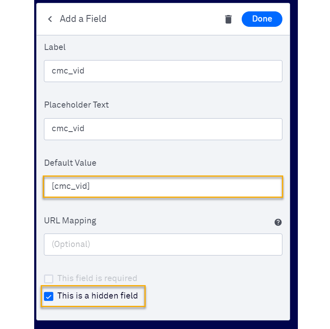Focus the Label input containing cmc_vid

pyautogui.click(x=163, y=71)
